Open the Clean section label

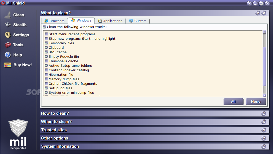click(x=19, y=15)
